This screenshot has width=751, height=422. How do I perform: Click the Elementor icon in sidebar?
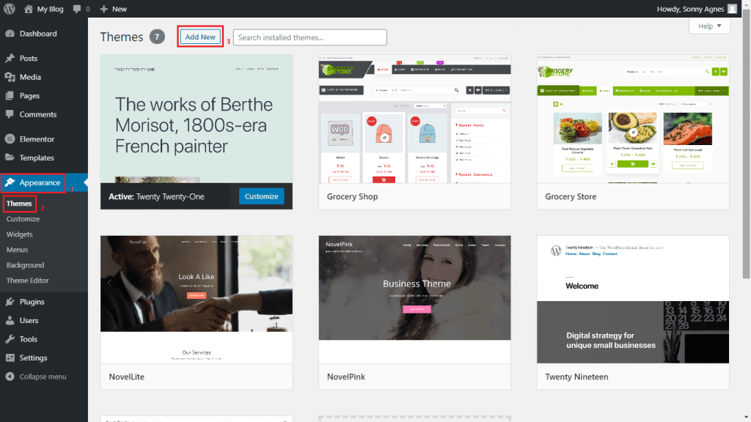coord(10,139)
